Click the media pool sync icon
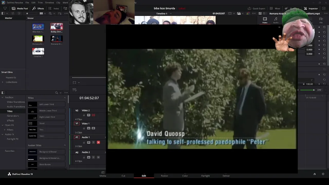Screen dimensions: 329x185 (19, 13)
